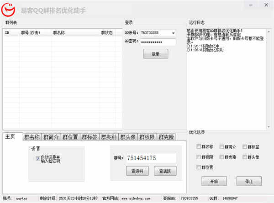Click the 查活跃 button
This screenshot has width=274, height=203.
pyautogui.click(x=165, y=171)
